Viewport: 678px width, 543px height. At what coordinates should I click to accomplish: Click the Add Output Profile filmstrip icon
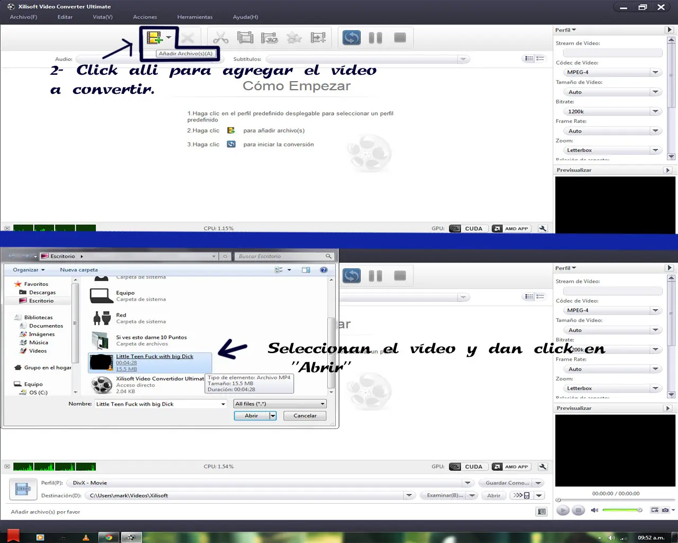(318, 38)
